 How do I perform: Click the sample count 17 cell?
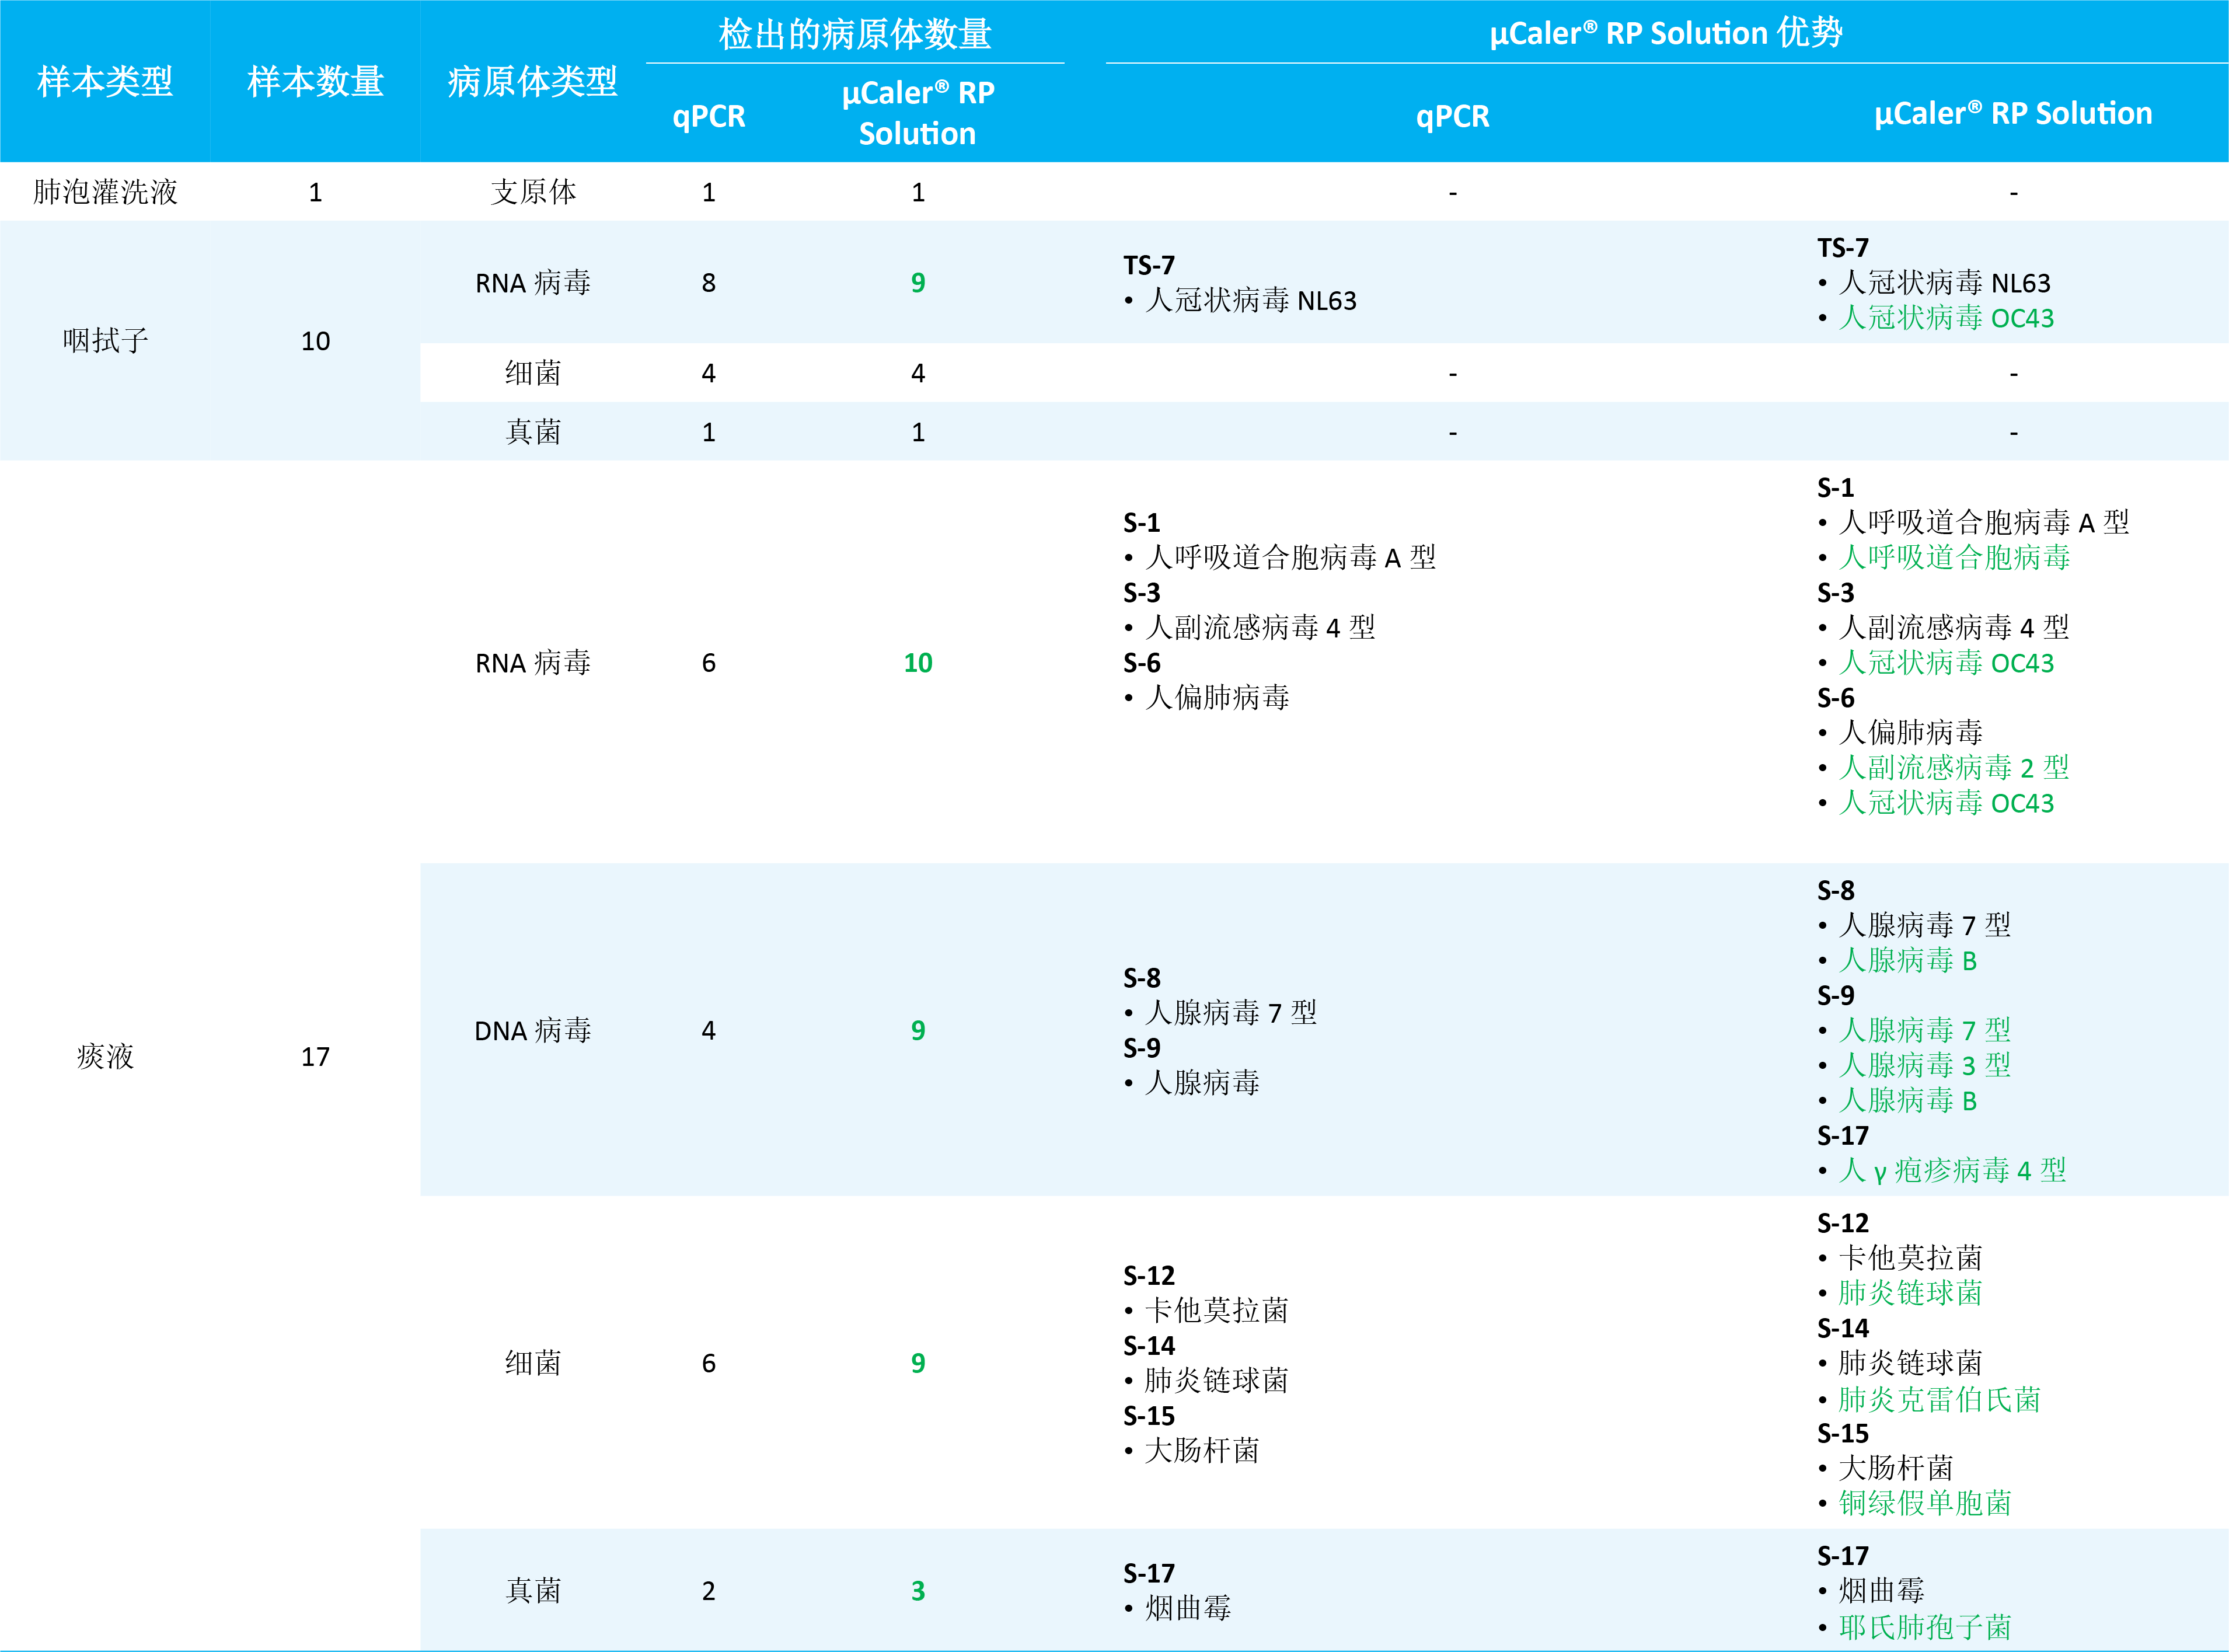[315, 1056]
